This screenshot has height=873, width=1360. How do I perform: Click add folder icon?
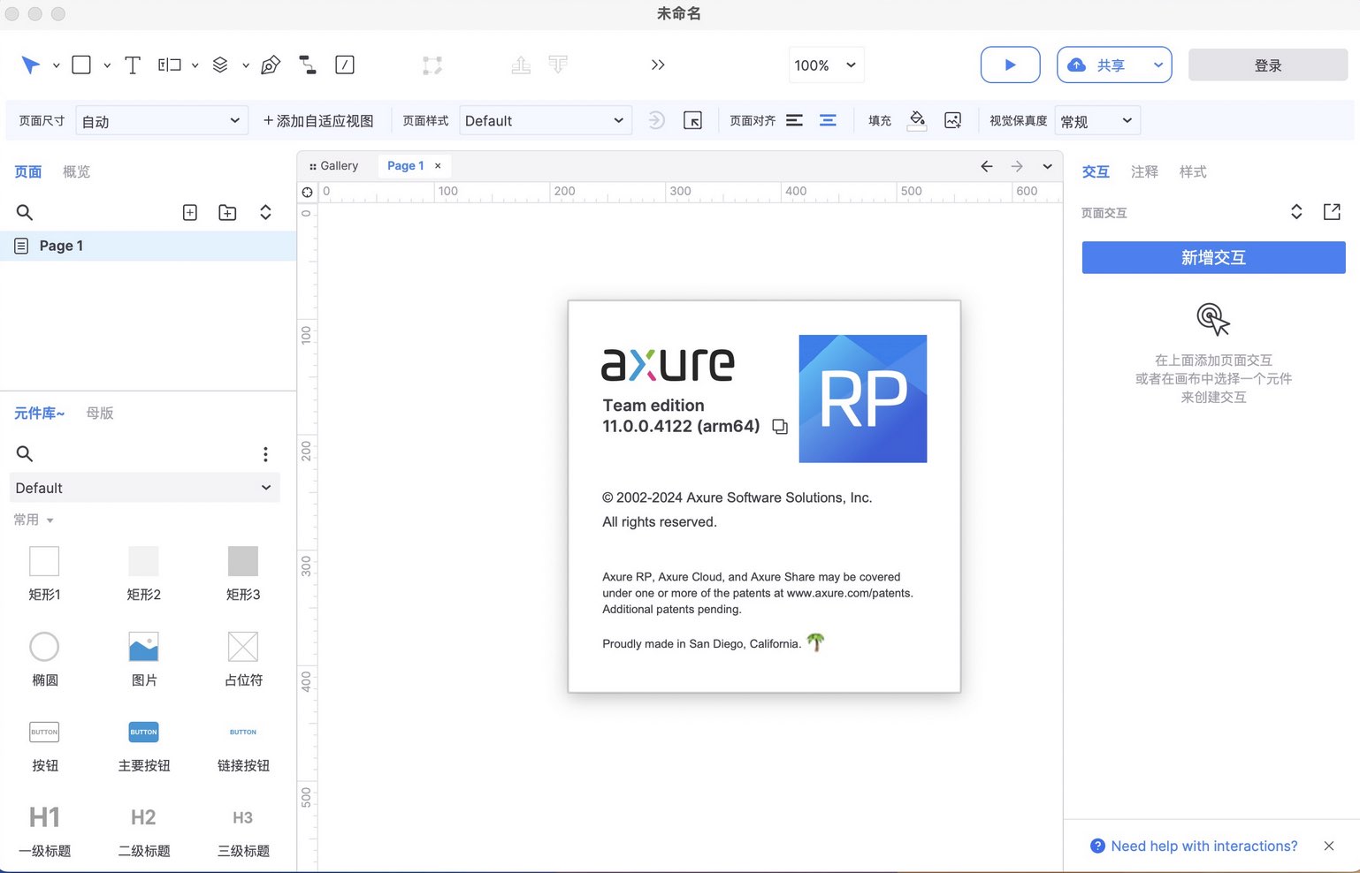tap(227, 212)
